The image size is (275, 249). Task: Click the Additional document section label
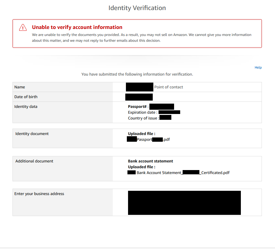(34, 161)
